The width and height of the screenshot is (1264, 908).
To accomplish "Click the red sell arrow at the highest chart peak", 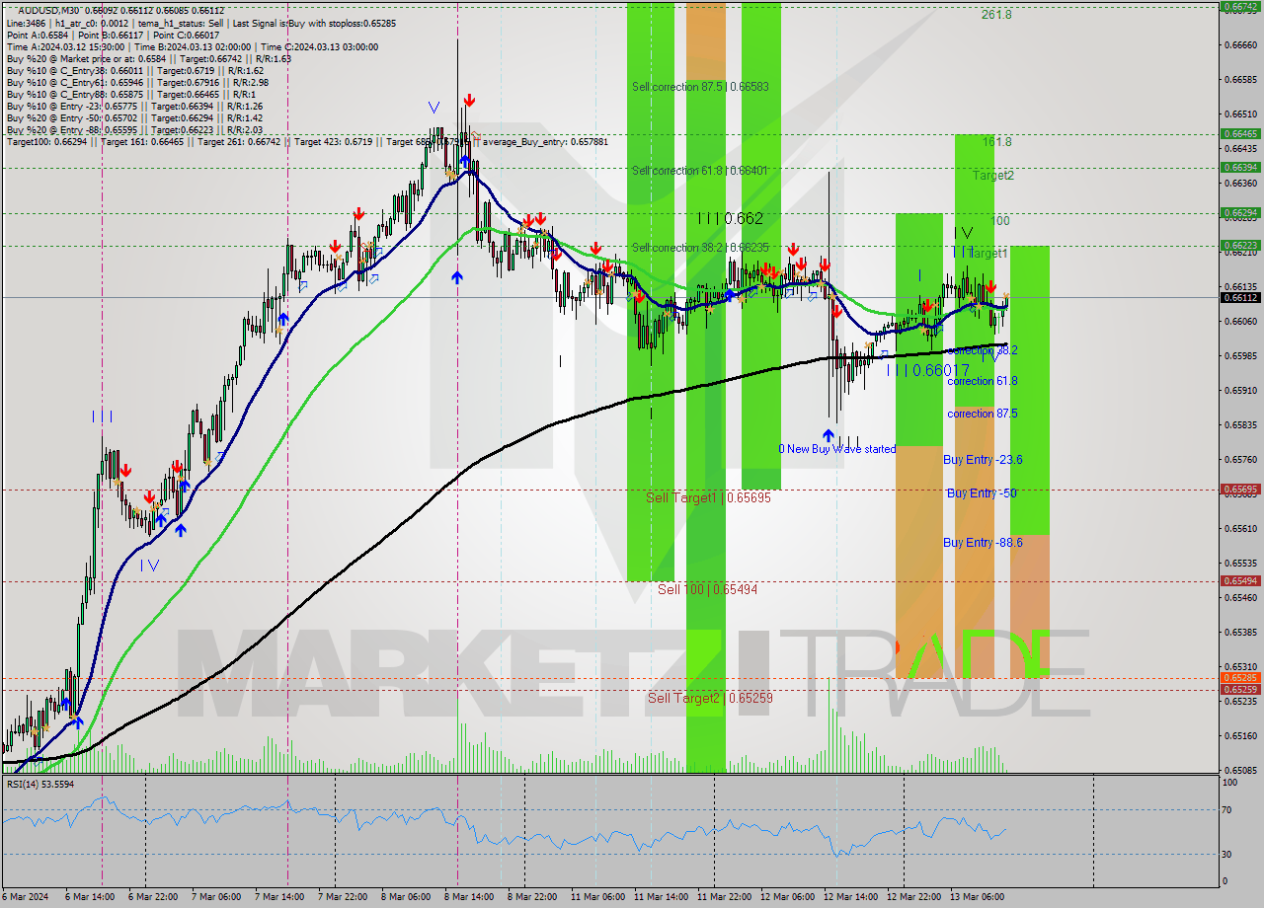I will (469, 99).
